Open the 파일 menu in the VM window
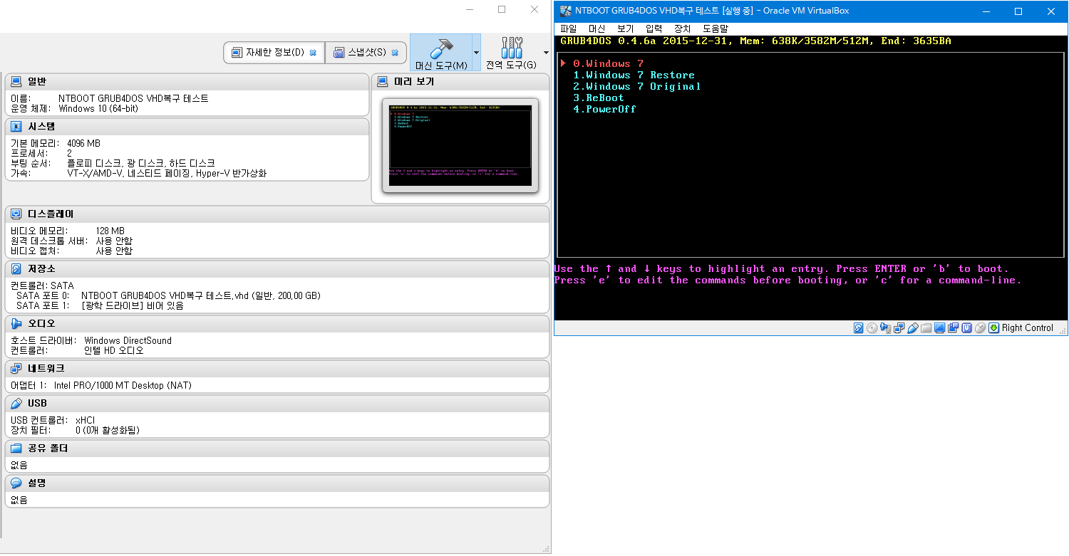This screenshot has height=556, width=1069. [x=568, y=28]
